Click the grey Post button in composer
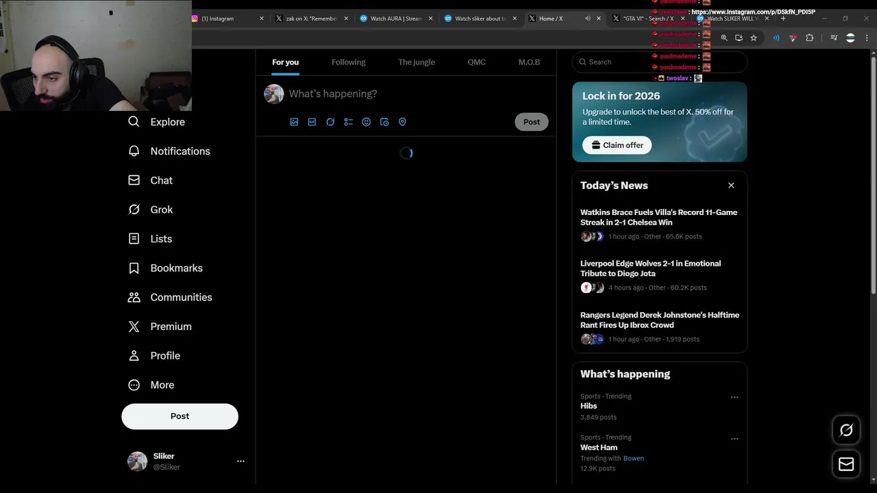The width and height of the screenshot is (877, 493). 532,122
